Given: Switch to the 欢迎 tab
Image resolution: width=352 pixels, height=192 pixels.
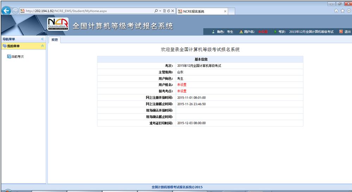Looking at the screenshot, I should pyautogui.click(x=55, y=40).
